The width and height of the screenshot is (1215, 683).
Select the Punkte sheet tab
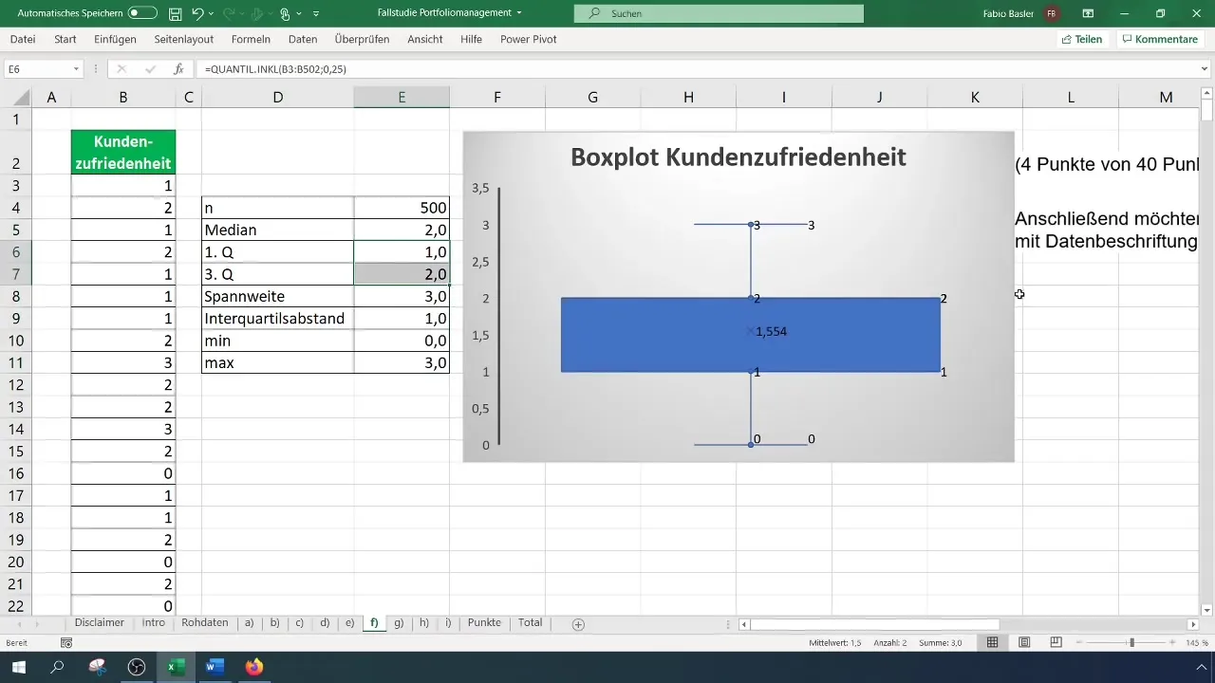click(484, 623)
